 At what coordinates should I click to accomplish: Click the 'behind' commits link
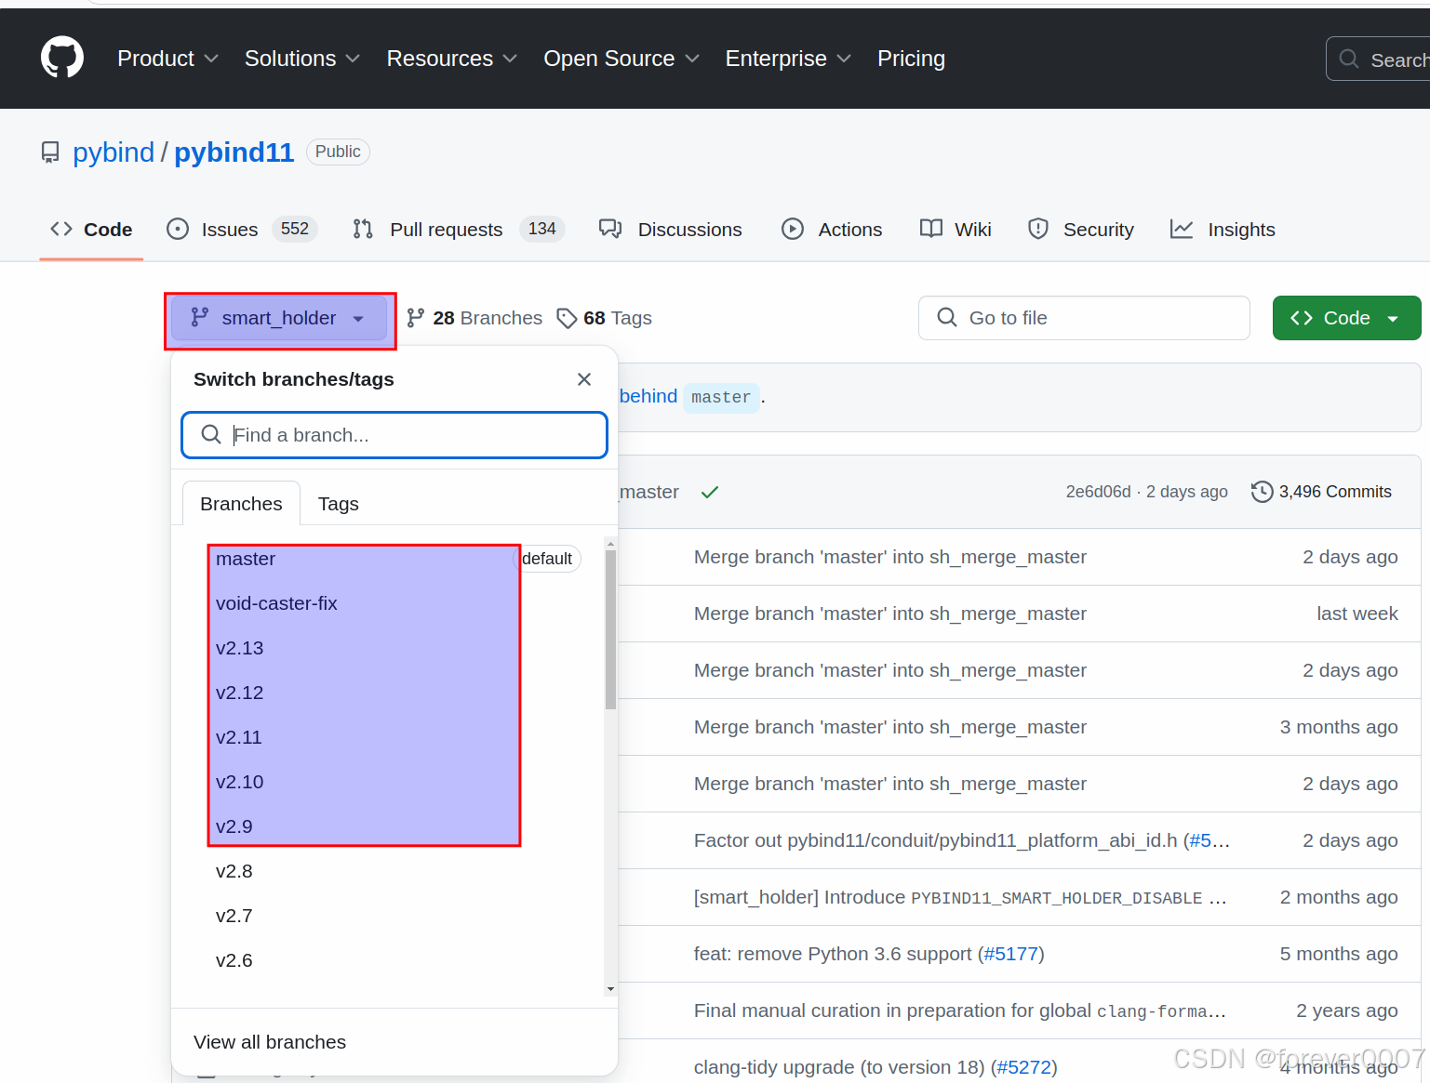[x=648, y=396]
